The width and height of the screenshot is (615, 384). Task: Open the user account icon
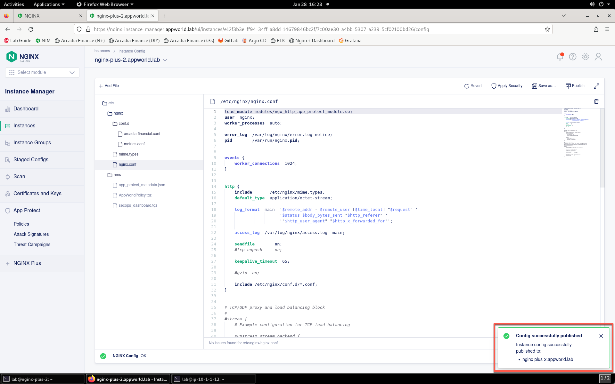[598, 57]
